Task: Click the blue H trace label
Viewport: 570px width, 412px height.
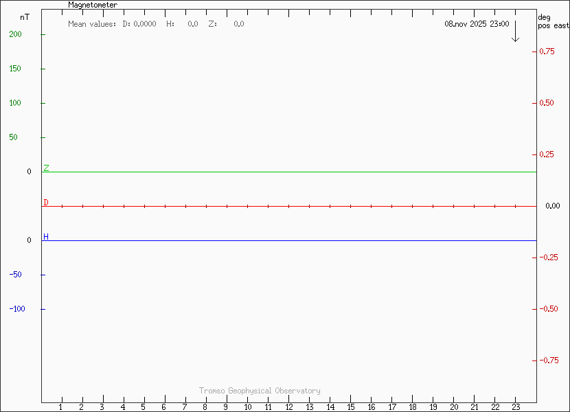Action: click(46, 237)
